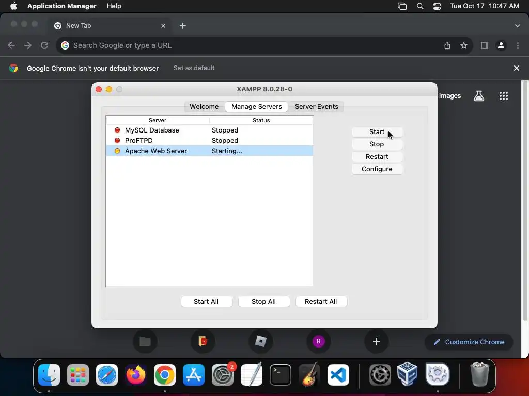Click the Start All button
529x396 pixels.
(x=206, y=302)
